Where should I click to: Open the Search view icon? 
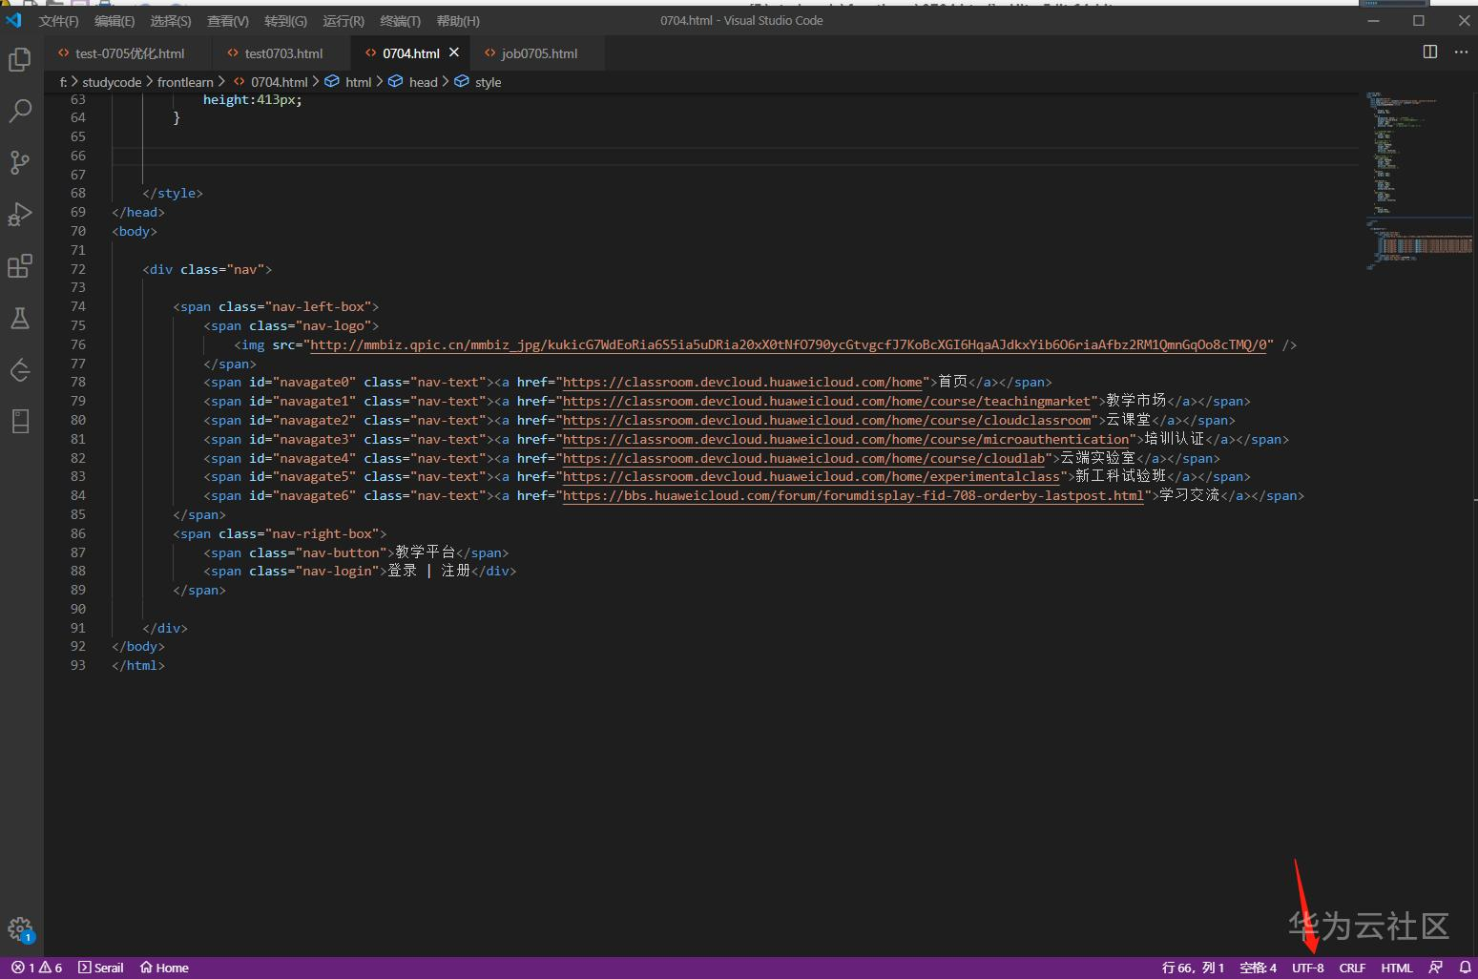(20, 112)
